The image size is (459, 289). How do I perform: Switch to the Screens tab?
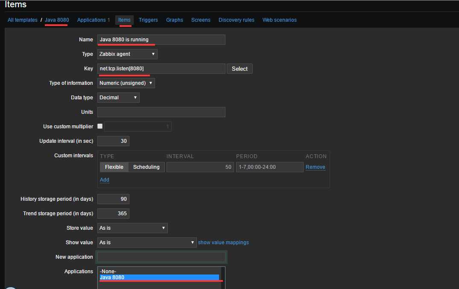[201, 20]
